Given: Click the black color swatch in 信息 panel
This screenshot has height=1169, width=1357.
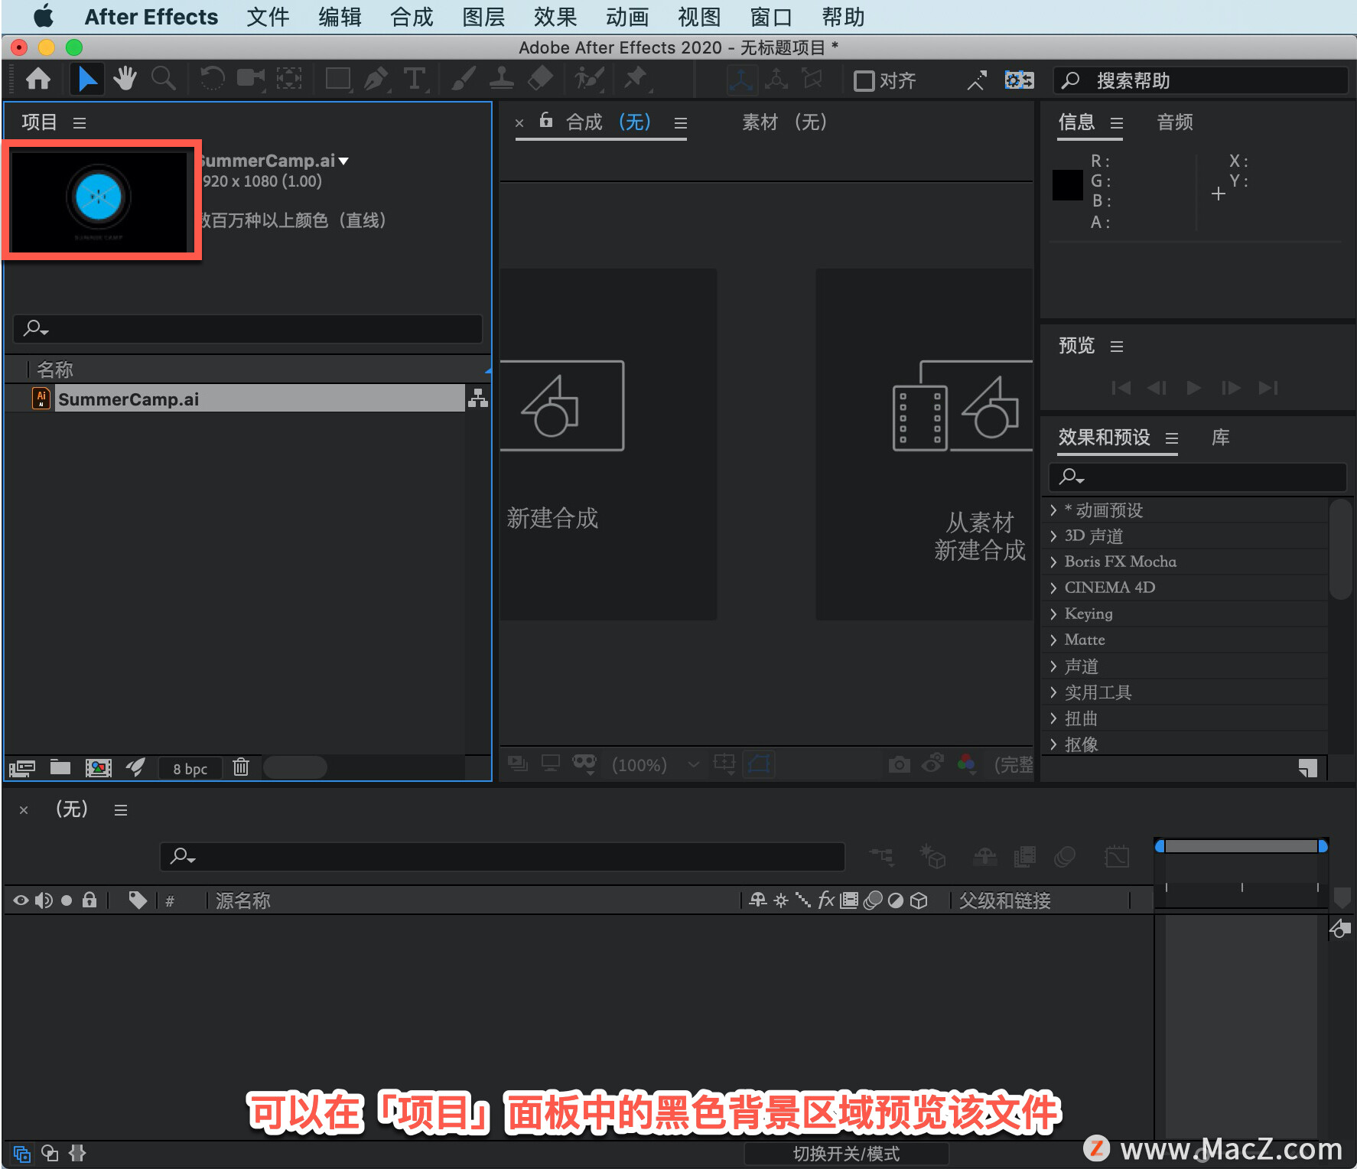Looking at the screenshot, I should [1067, 184].
